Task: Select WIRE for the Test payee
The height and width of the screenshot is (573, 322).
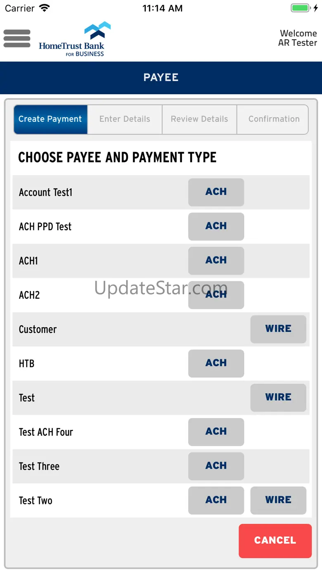Action: tap(278, 398)
